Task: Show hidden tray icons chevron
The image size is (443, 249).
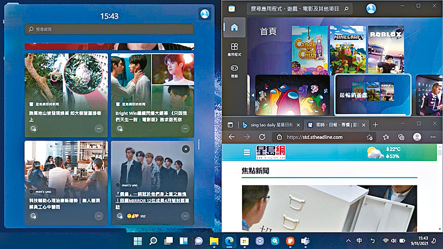Action: pos(348,241)
